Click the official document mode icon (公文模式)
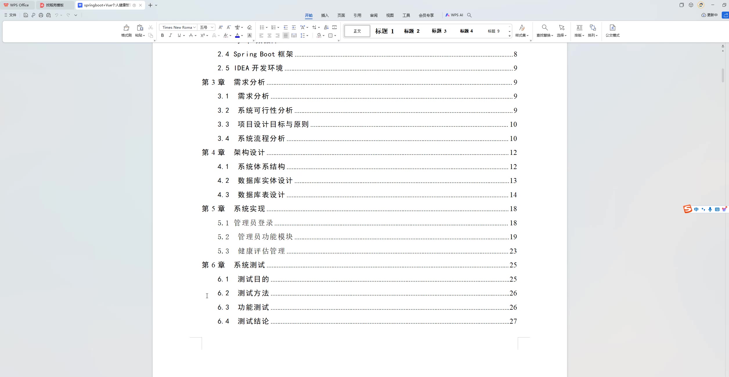This screenshot has height=377, width=729. 612,28
